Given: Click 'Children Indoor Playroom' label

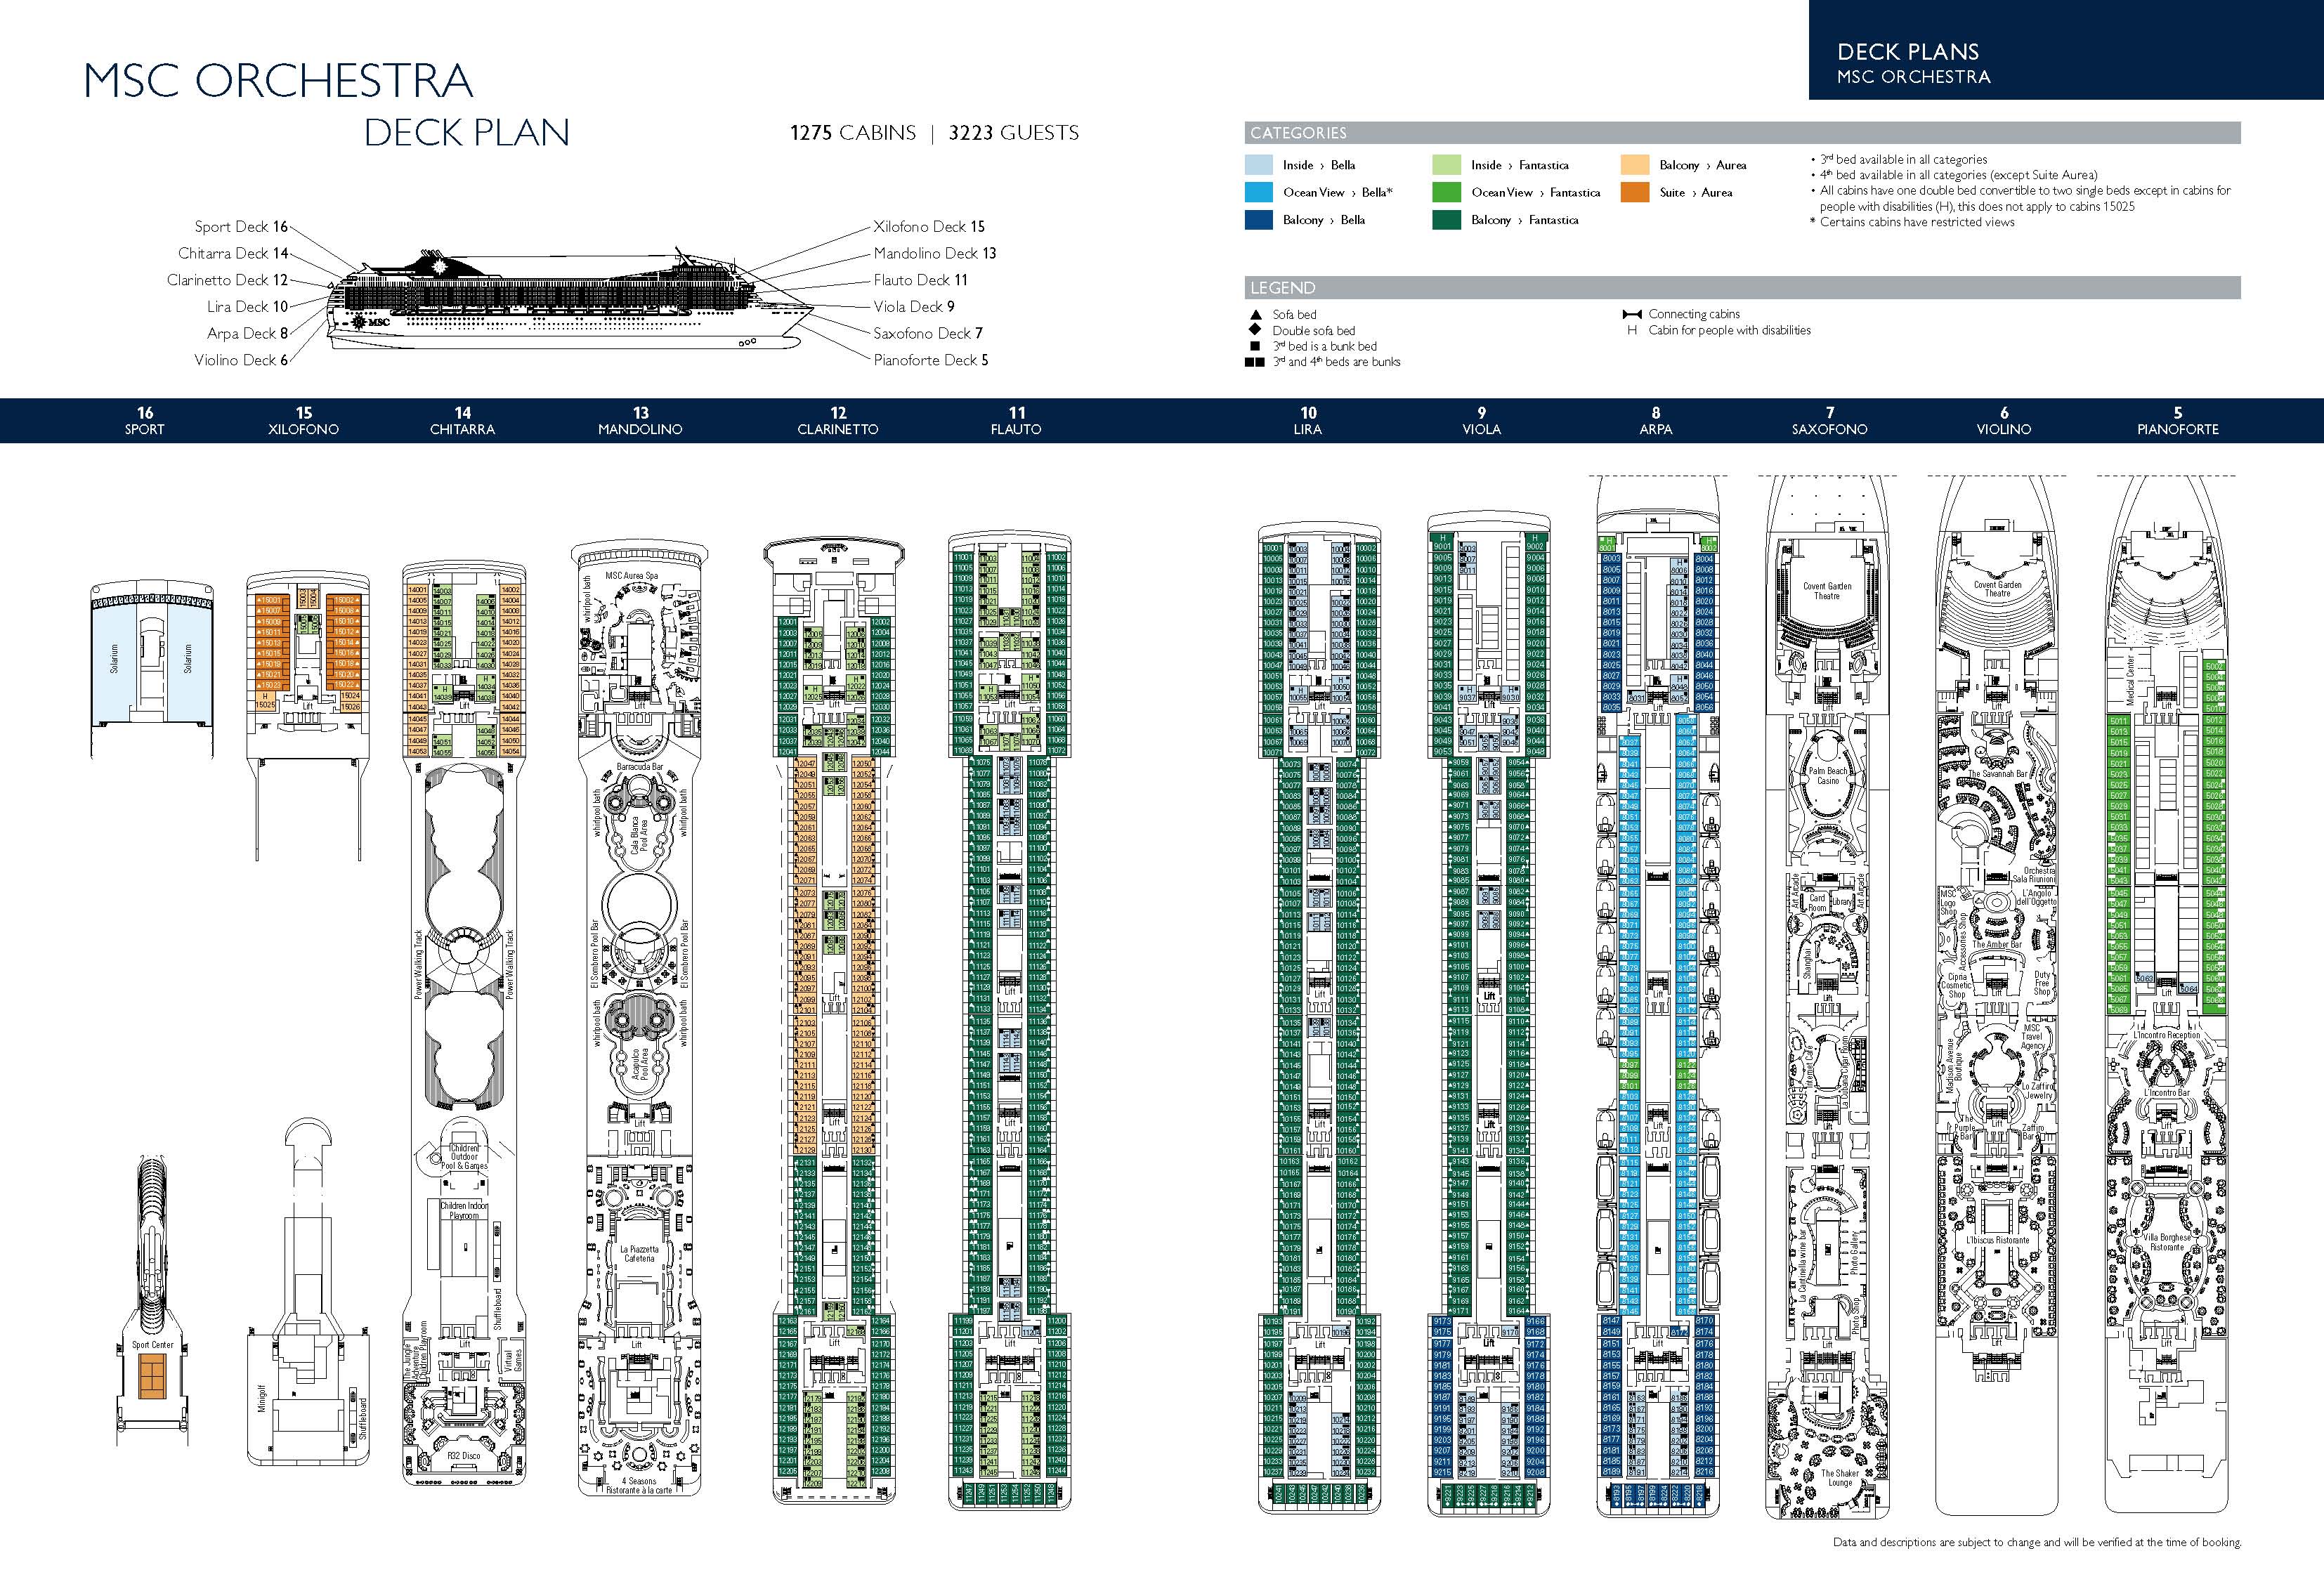Looking at the screenshot, I should 464,1211.
